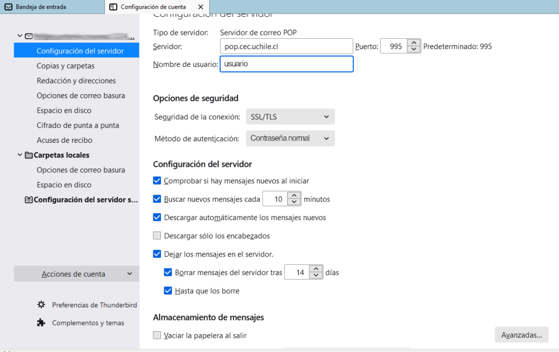Open Cifrado de punta a punta settings
Viewport: 559px width, 352px height.
(x=78, y=125)
